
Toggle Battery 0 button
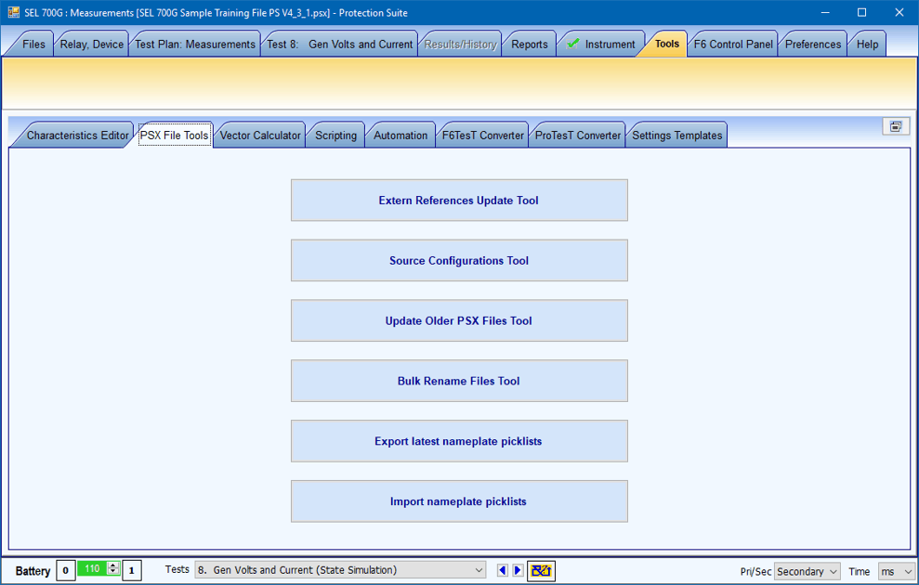pos(66,570)
